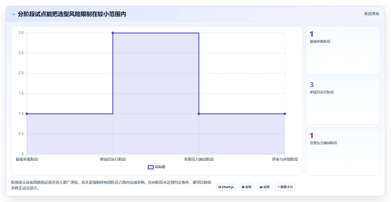This screenshot has height=202, width=391.
Task: Click the value 3 in 单项目运行阶段 card
Action: 312,85
